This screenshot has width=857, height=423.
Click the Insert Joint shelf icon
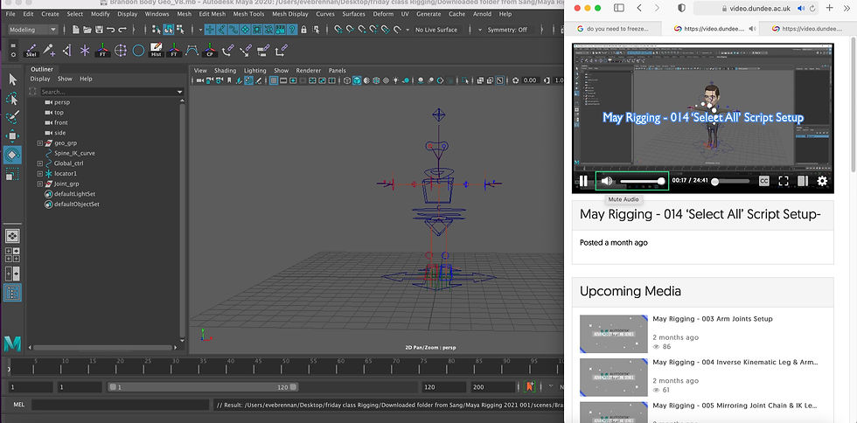pyautogui.click(x=49, y=51)
